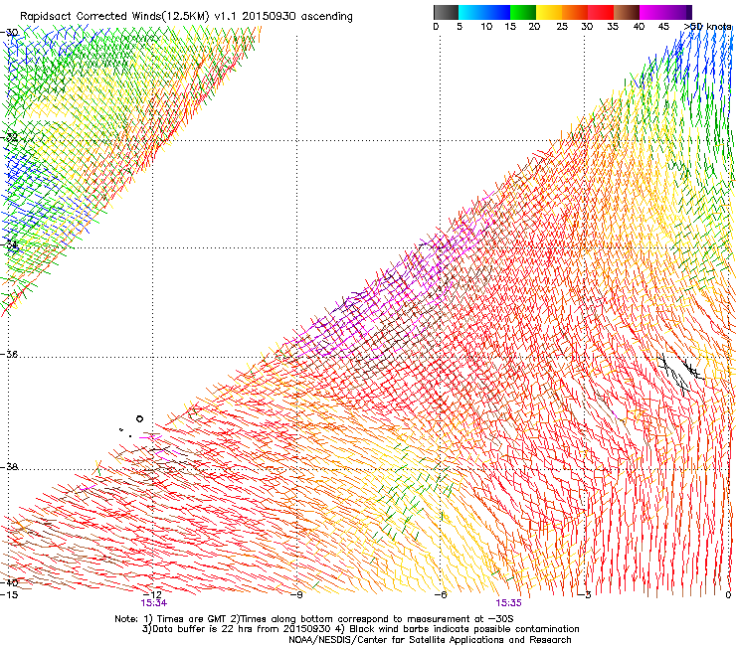Click the 15:35 pass time label
Viewport: 736px width, 646px height.
tap(509, 603)
